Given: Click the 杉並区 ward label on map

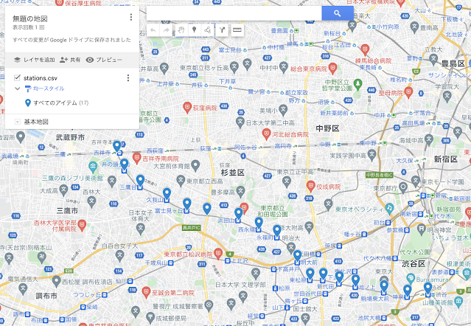Looking at the screenshot, I should click(x=233, y=173).
